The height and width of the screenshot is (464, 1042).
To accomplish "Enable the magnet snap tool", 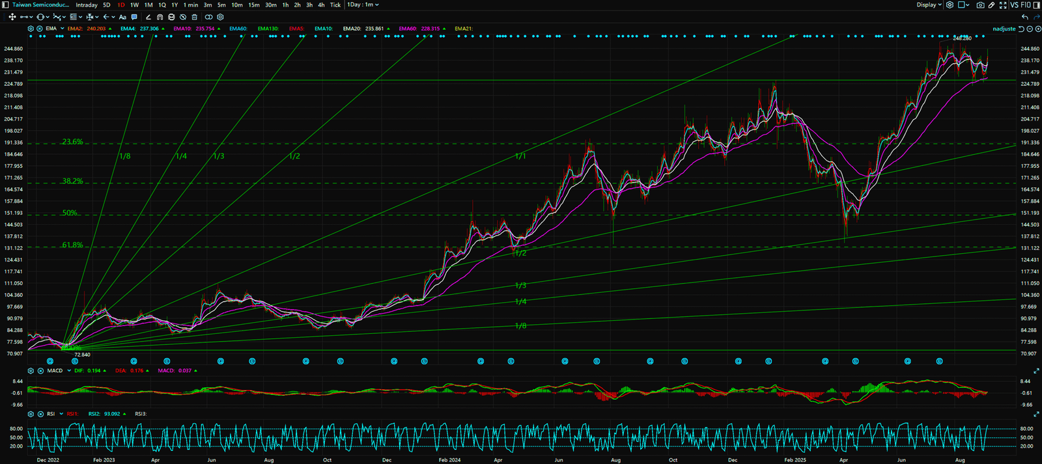I will [x=160, y=17].
